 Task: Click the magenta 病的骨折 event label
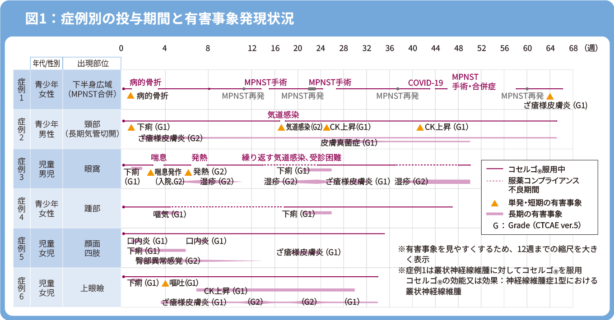[145, 82]
